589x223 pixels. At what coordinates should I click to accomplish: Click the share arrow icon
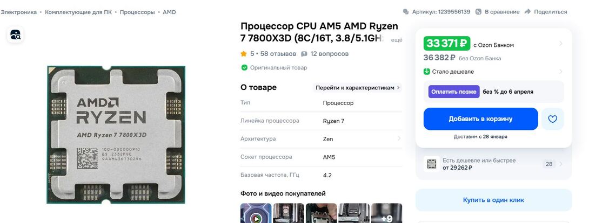[x=527, y=12]
